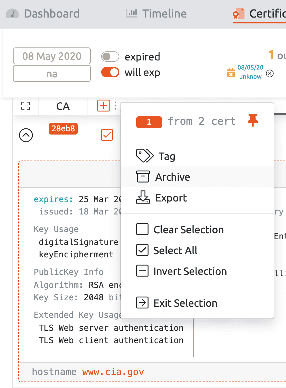The height and width of the screenshot is (388, 286).
Task: Click Clear Selection option
Action: (188, 230)
